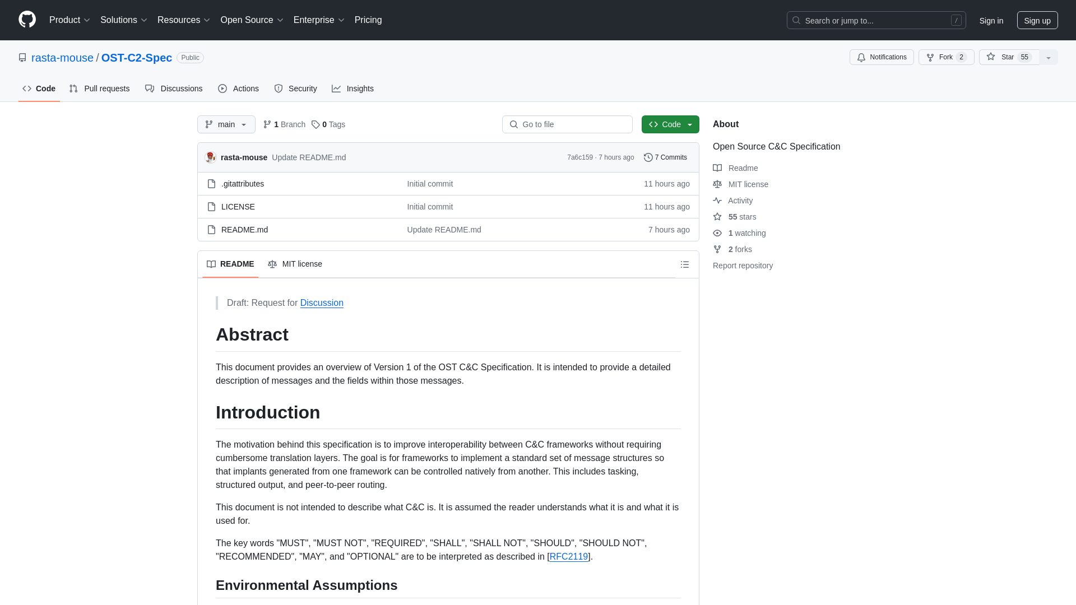Select the README tab label
The width and height of the screenshot is (1076, 605).
237,264
